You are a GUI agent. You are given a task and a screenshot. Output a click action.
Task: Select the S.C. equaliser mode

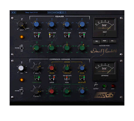coord(112,41)
